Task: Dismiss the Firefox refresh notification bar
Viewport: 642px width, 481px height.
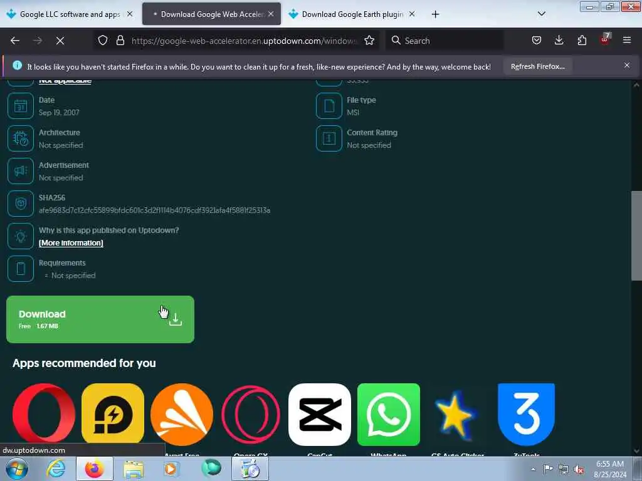Action: [627, 65]
